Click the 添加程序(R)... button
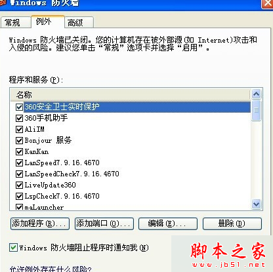 pos(40,223)
